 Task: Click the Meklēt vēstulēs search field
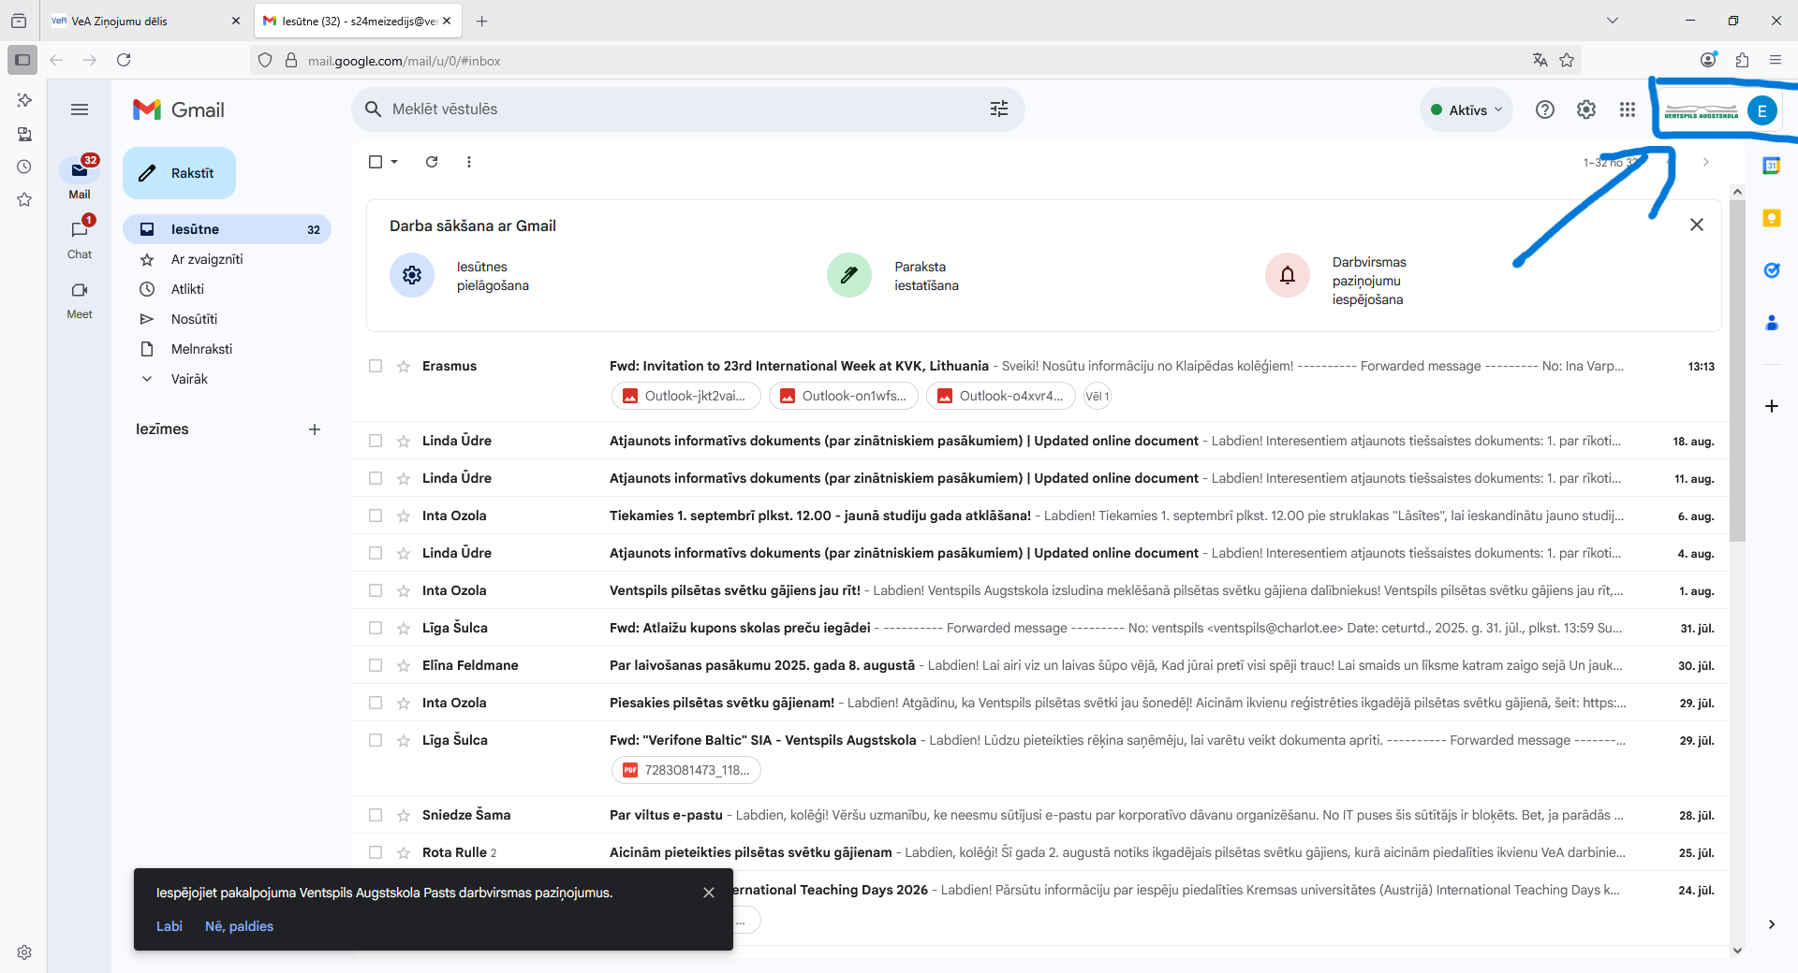[x=674, y=109]
